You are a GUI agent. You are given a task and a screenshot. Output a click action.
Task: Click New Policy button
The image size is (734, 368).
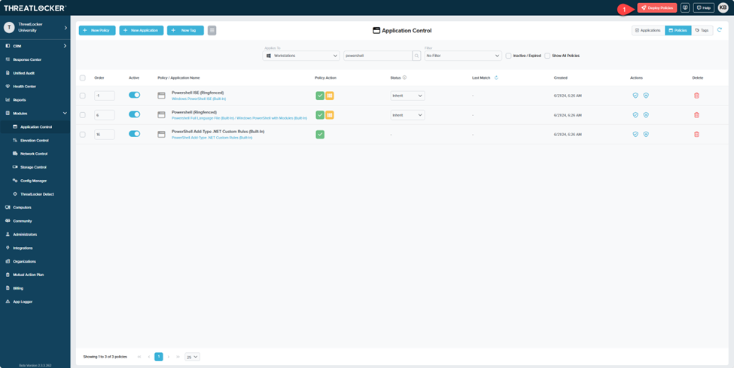click(x=97, y=30)
